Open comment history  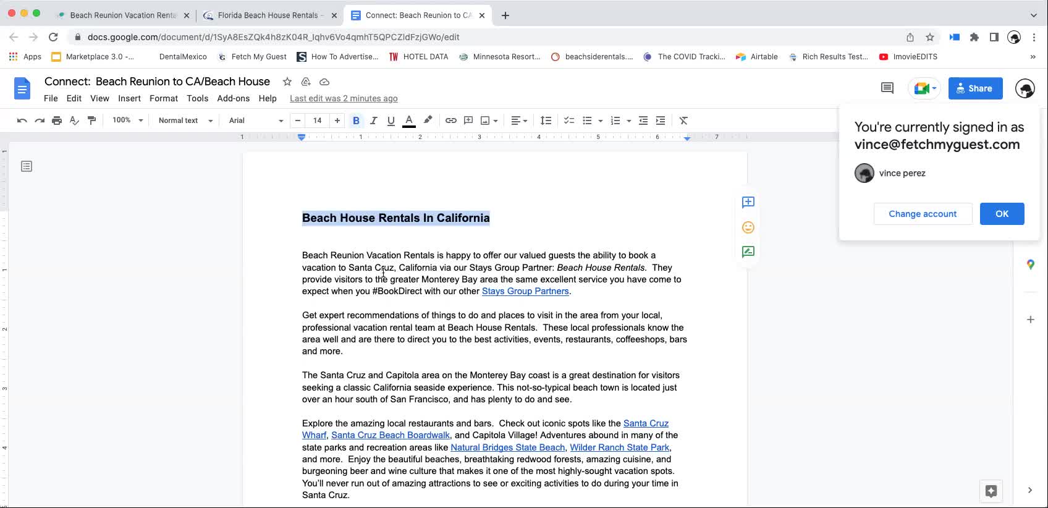[887, 88]
